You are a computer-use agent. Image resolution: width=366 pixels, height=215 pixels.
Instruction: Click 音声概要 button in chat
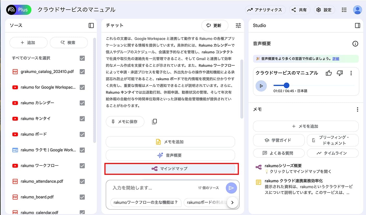[x=170, y=155]
